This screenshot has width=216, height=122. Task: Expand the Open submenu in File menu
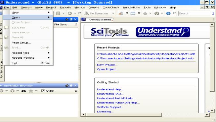28,17
